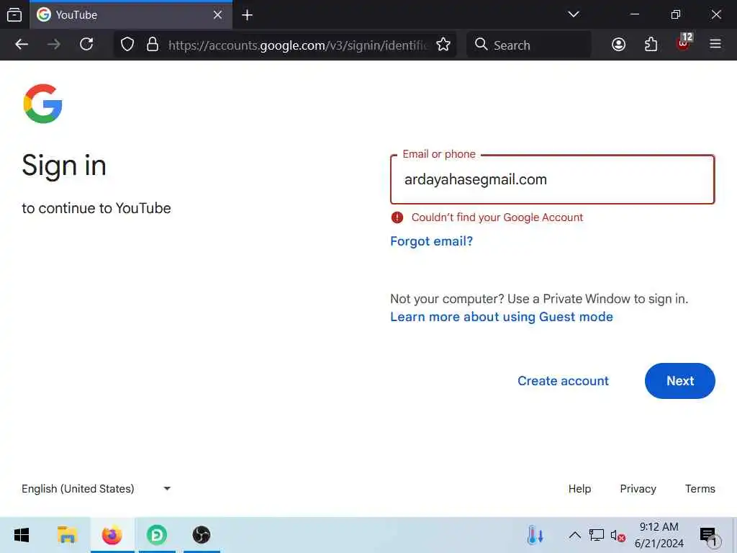Expand the English (United States) language dropdown
The width and height of the screenshot is (737, 553).
[x=96, y=489]
